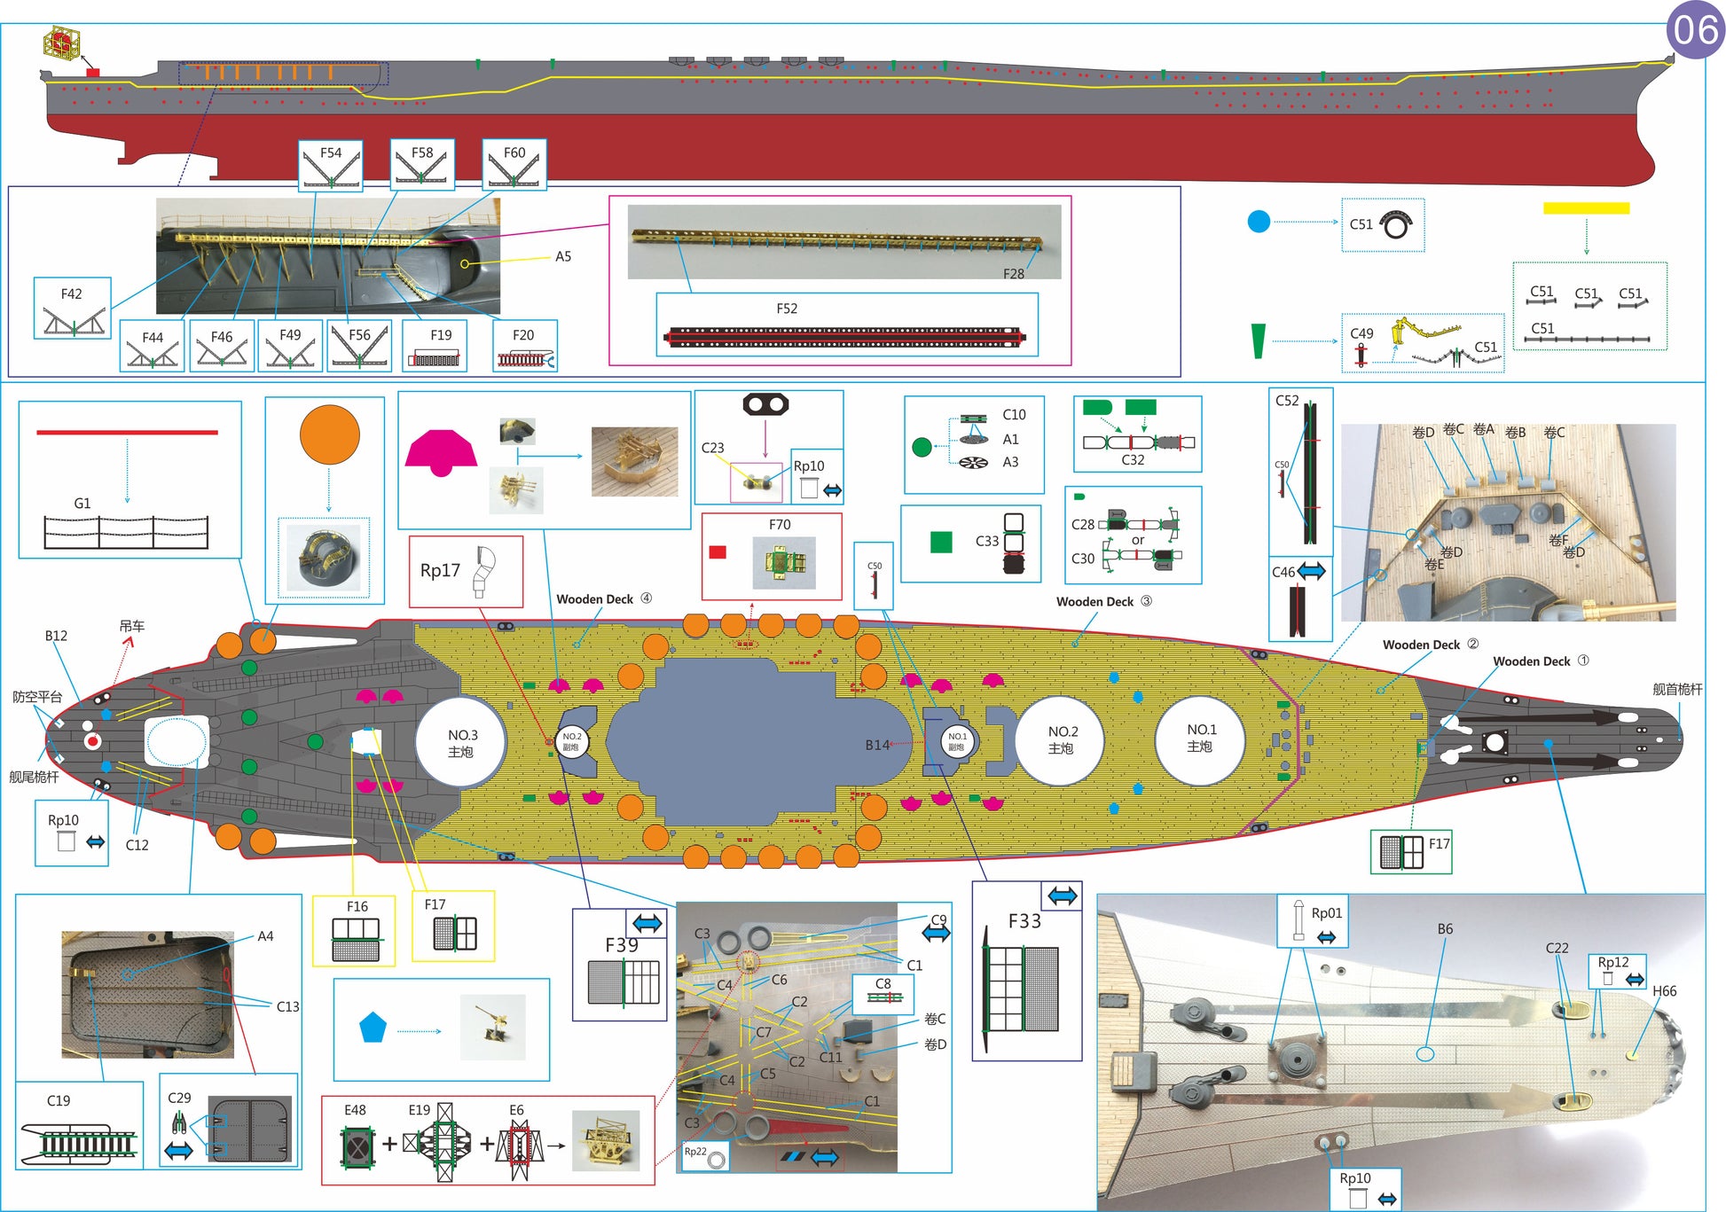Click the page number 06 badge
Screen dimensions: 1726x1212
pos(1695,29)
